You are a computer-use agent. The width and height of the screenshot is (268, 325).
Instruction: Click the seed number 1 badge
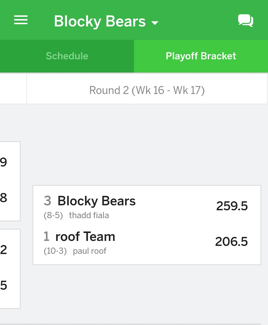click(x=46, y=237)
